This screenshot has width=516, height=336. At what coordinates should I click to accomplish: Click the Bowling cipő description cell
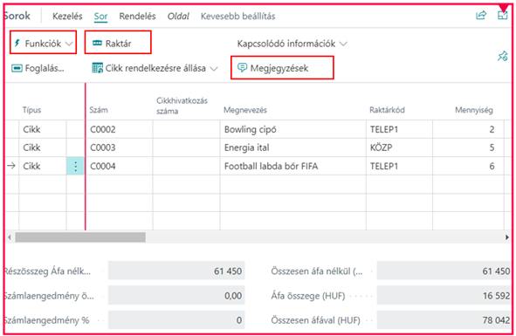pyautogui.click(x=292, y=129)
